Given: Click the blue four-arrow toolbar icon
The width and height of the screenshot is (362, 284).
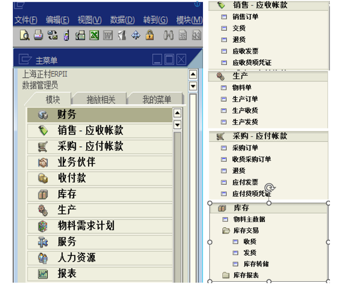Looking at the screenshot, I should [136, 35].
